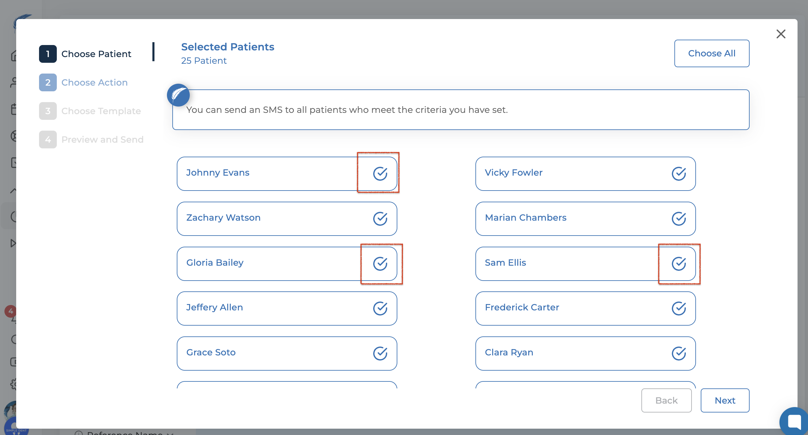Toggle Zachary Watson checkmark
808x435 pixels.
click(x=380, y=218)
